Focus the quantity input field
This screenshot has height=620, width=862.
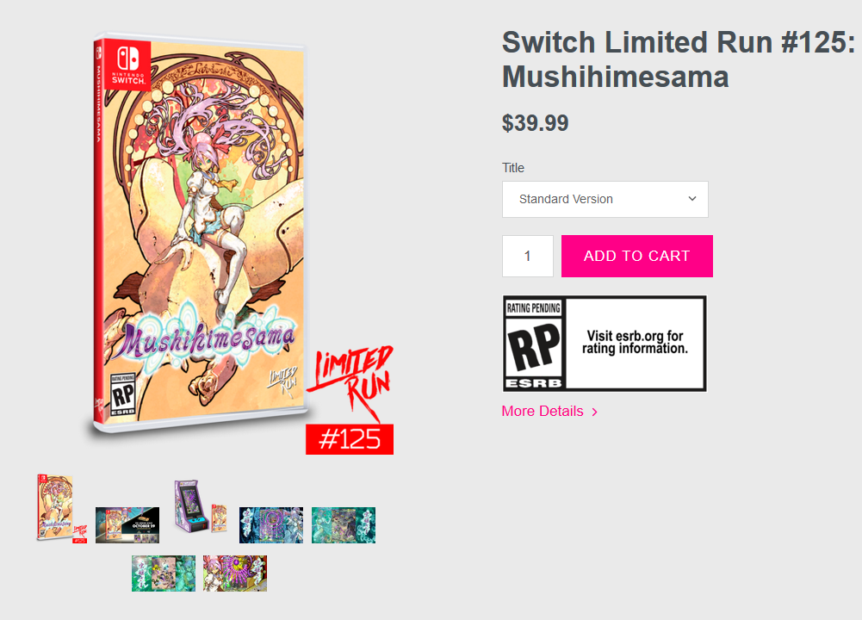pyautogui.click(x=528, y=256)
